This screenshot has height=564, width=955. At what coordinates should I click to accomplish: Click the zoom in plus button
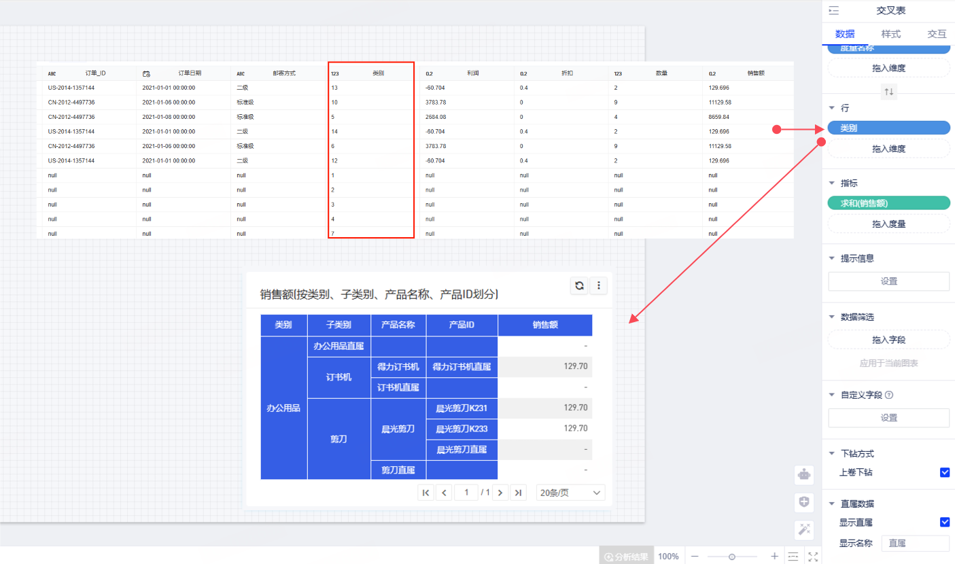pos(774,557)
